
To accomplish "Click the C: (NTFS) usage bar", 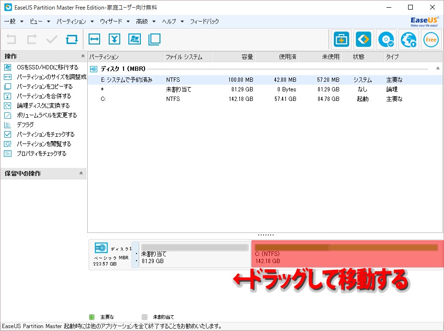I will [346, 248].
